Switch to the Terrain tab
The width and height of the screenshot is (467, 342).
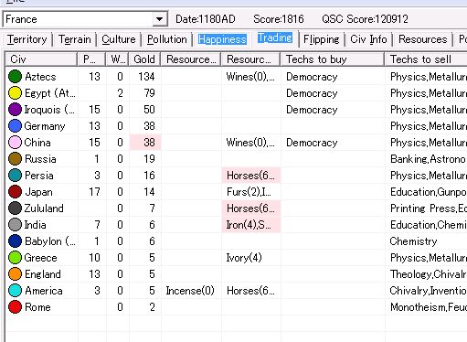(x=75, y=39)
